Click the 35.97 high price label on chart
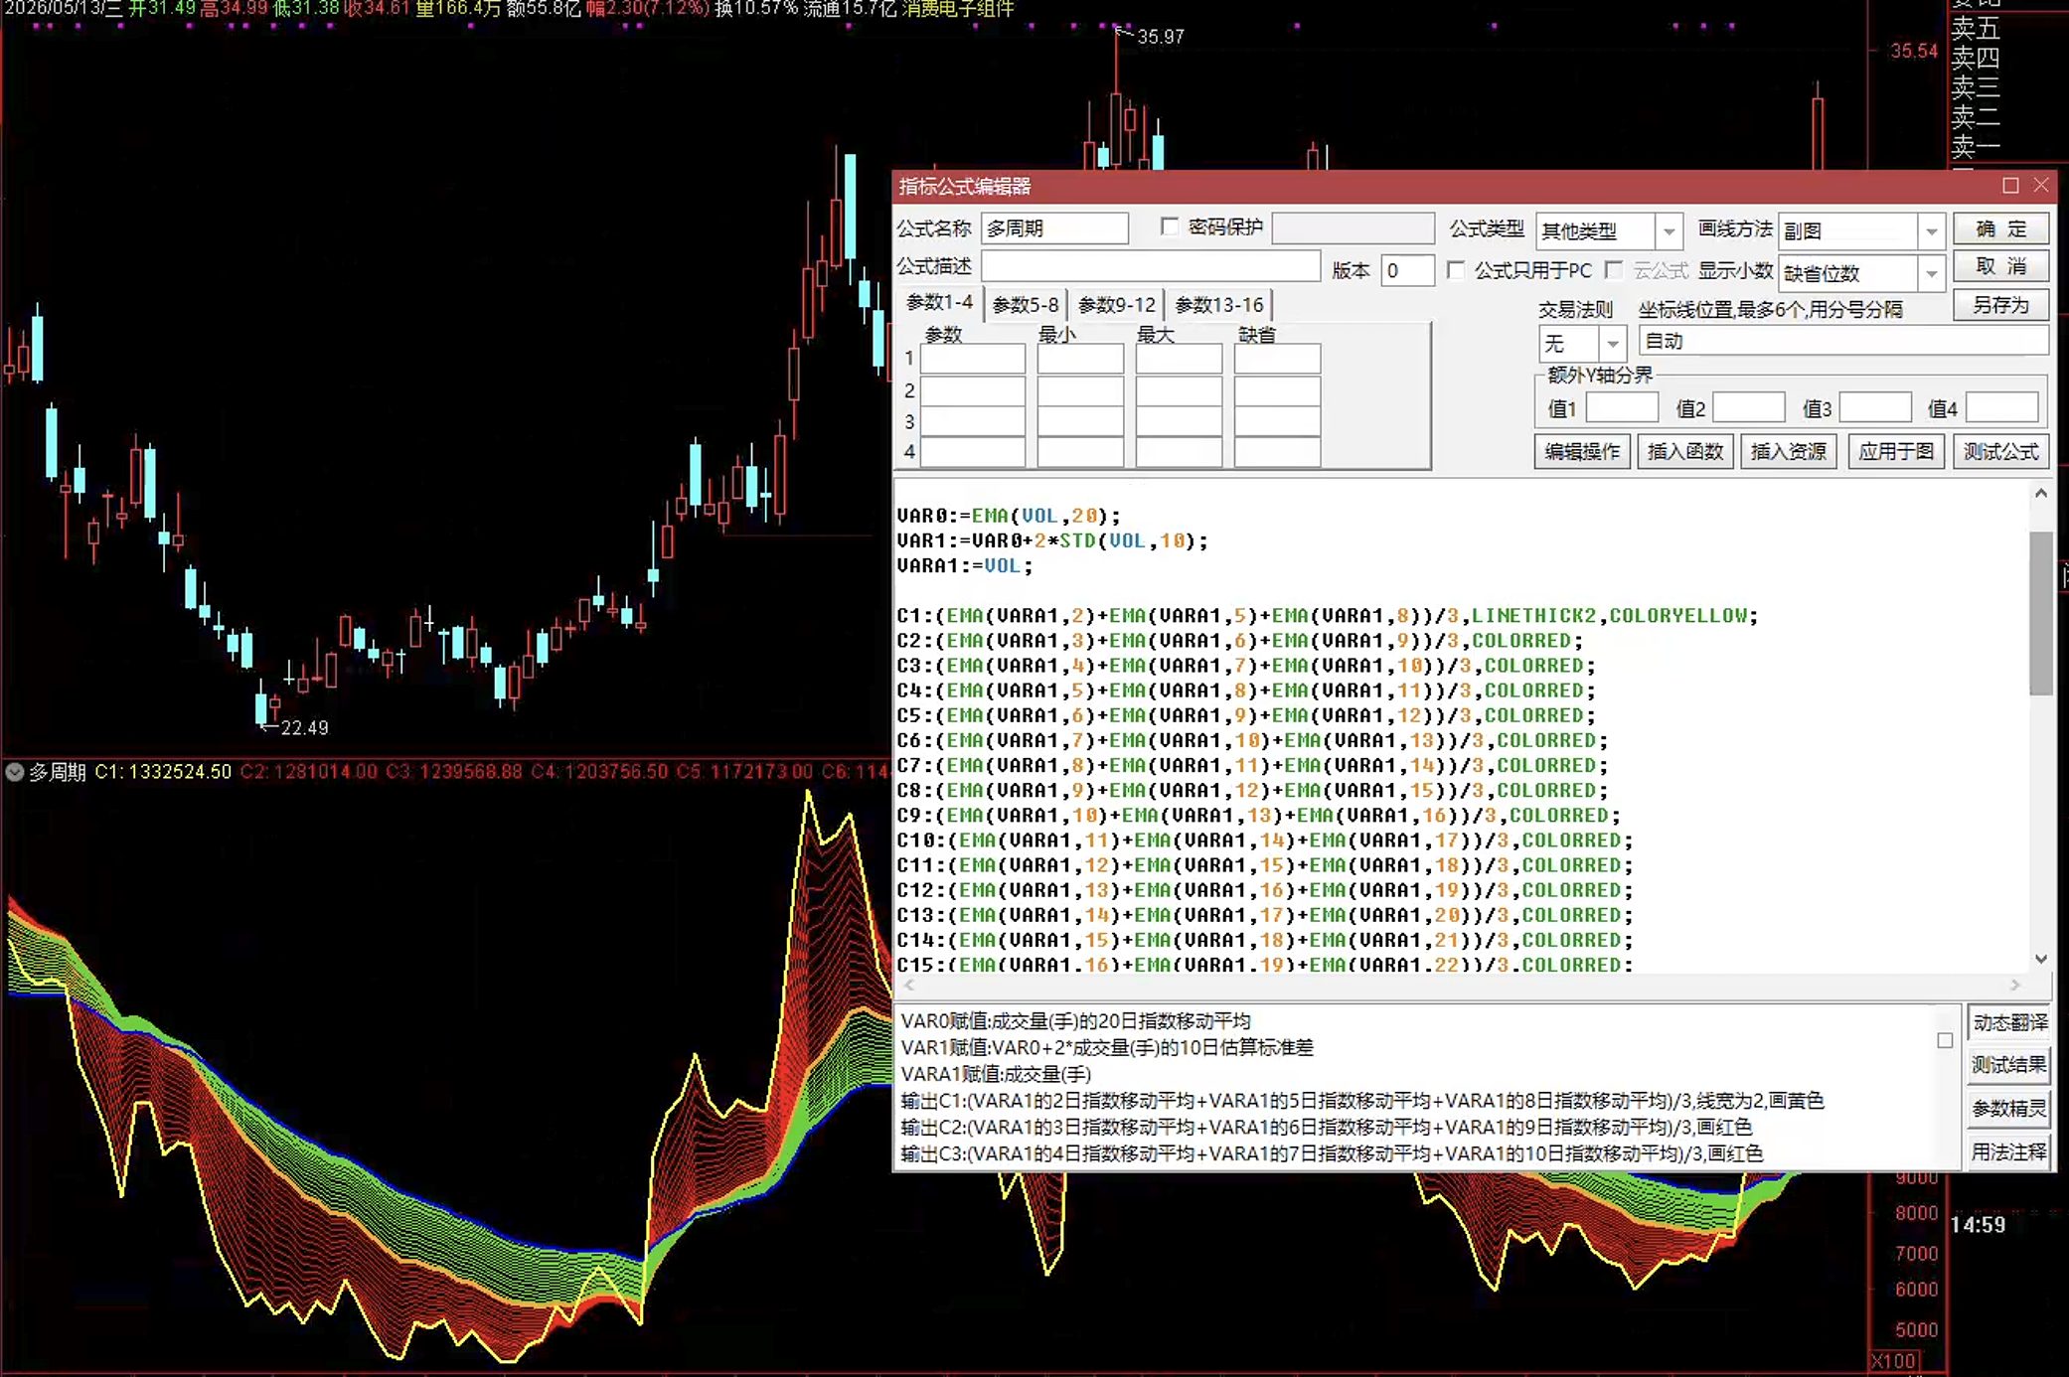Image resolution: width=2069 pixels, height=1377 pixels. pos(1161,37)
